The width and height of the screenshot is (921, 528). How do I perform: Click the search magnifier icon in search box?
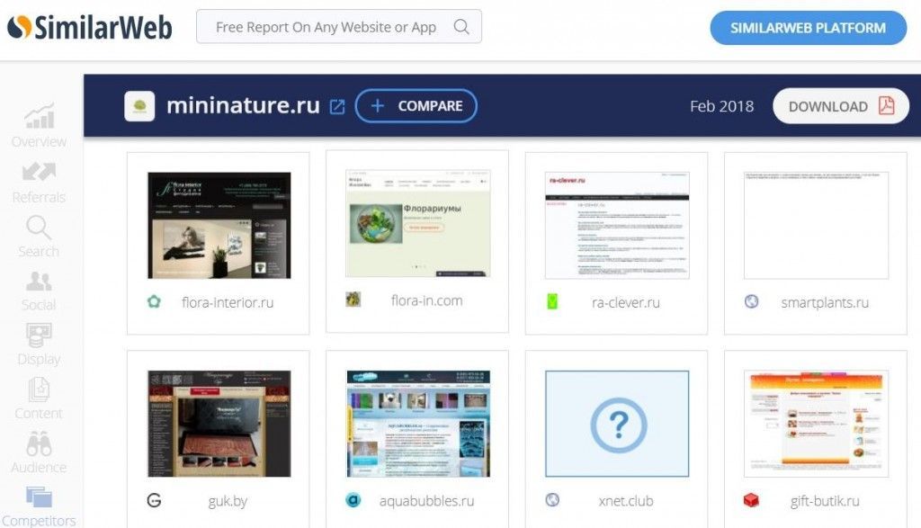point(461,27)
